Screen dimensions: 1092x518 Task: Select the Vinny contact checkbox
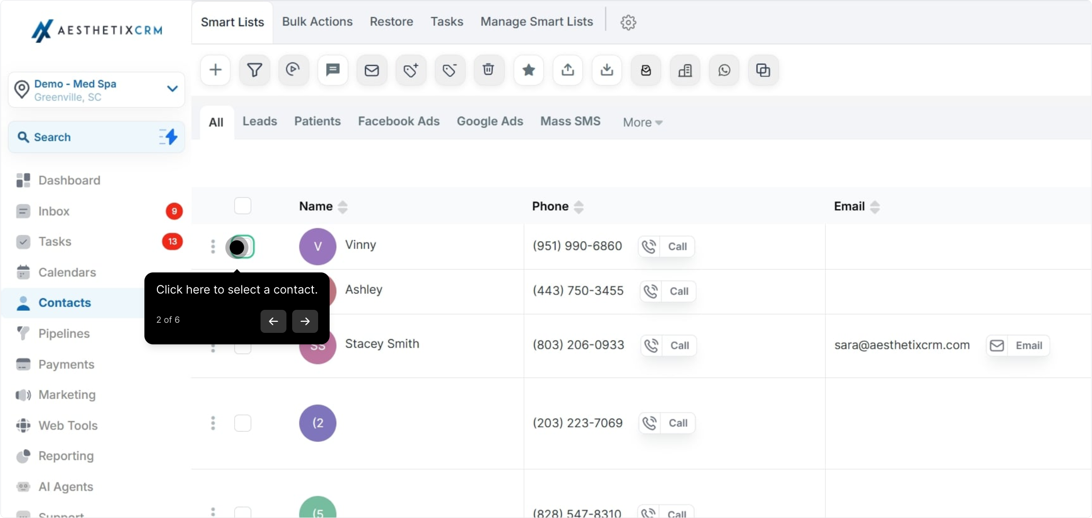pos(243,247)
